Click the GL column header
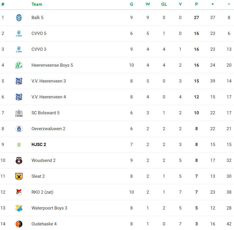Viewport: 234px width, 230px height. [164, 4]
